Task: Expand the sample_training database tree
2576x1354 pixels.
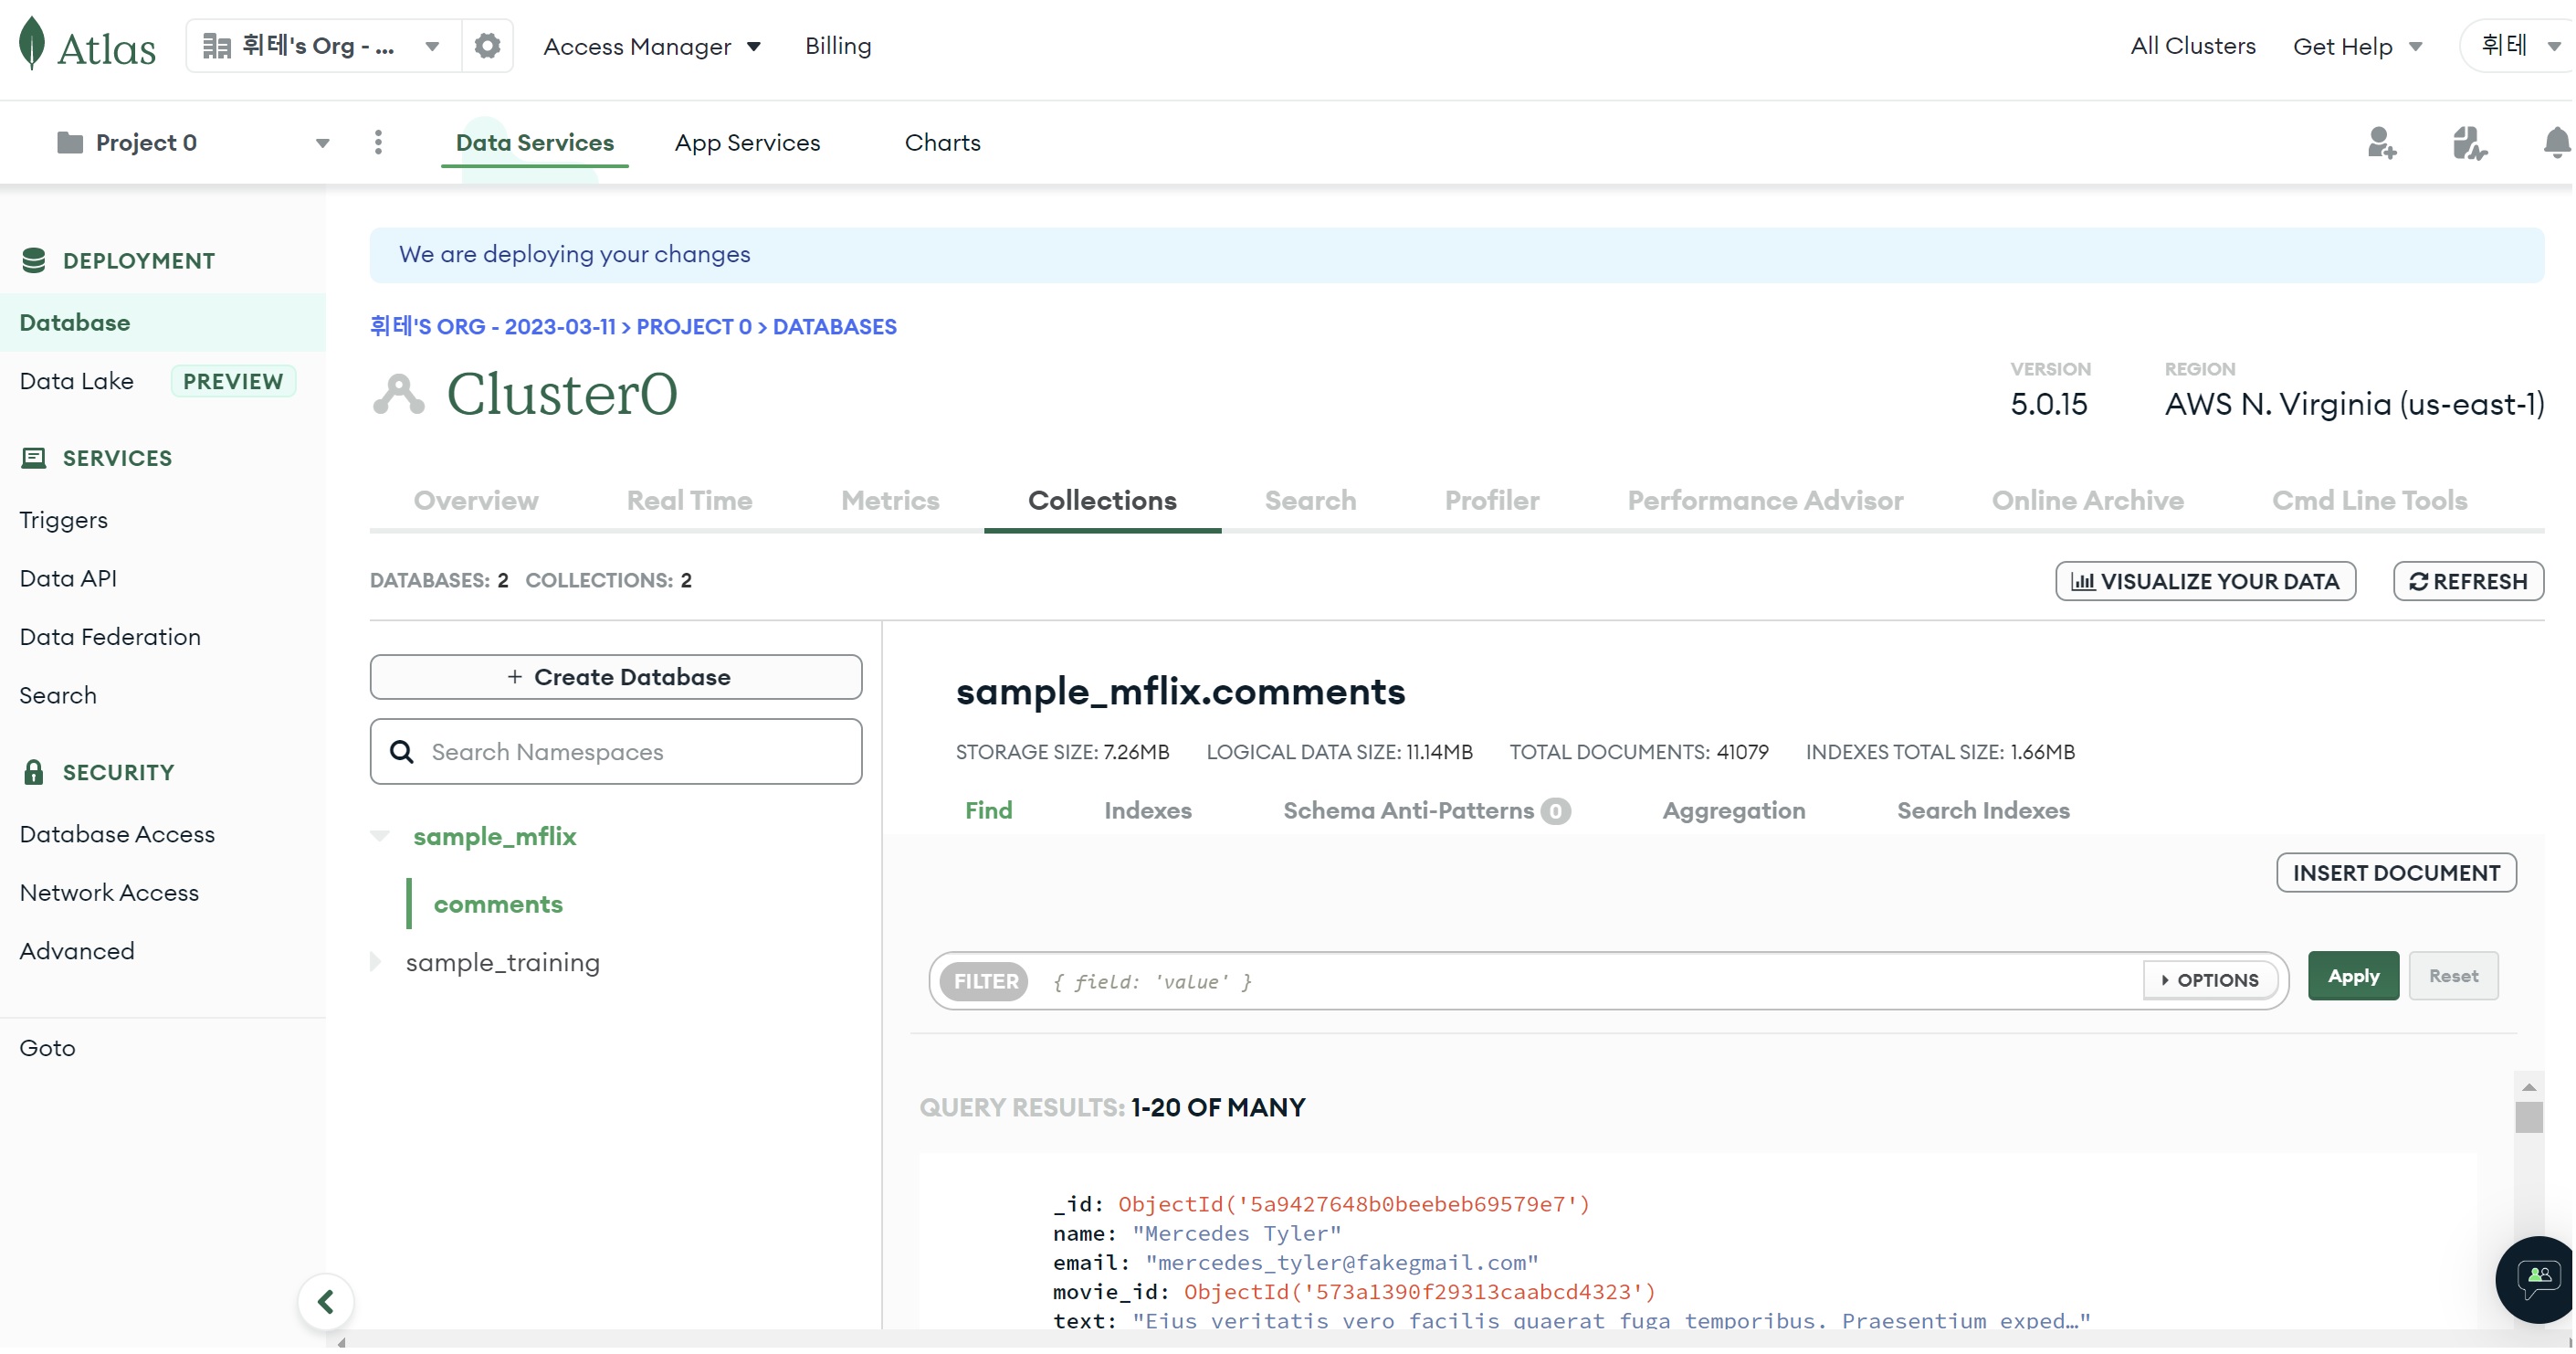Action: click(376, 962)
